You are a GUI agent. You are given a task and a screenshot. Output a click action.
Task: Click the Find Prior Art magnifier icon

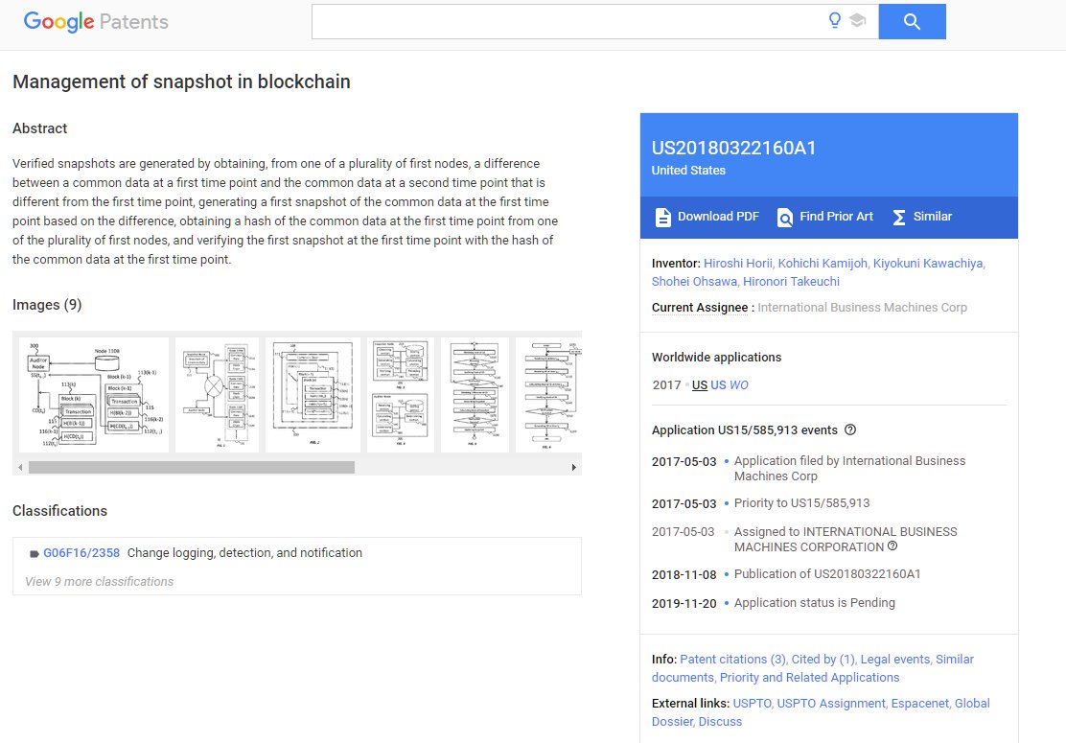click(x=784, y=218)
